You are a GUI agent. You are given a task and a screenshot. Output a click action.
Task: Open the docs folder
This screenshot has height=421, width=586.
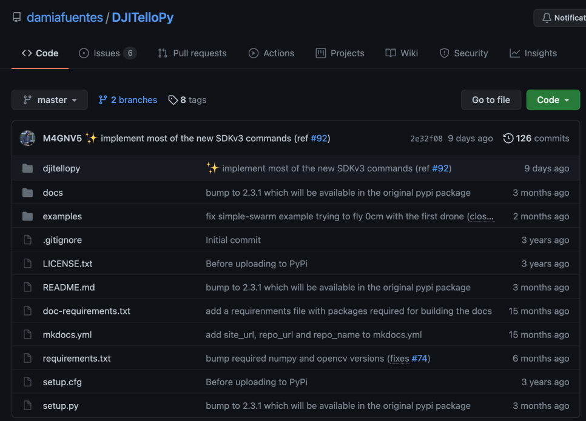point(53,193)
